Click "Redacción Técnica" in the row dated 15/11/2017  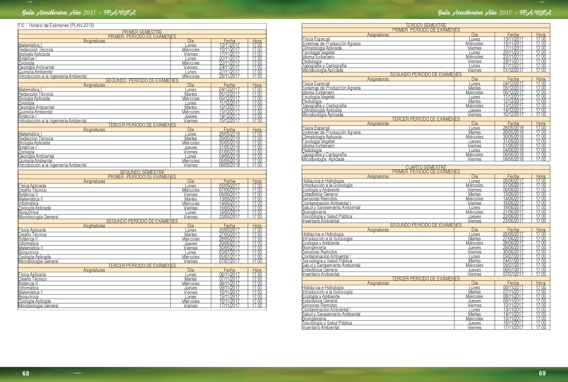35,50
